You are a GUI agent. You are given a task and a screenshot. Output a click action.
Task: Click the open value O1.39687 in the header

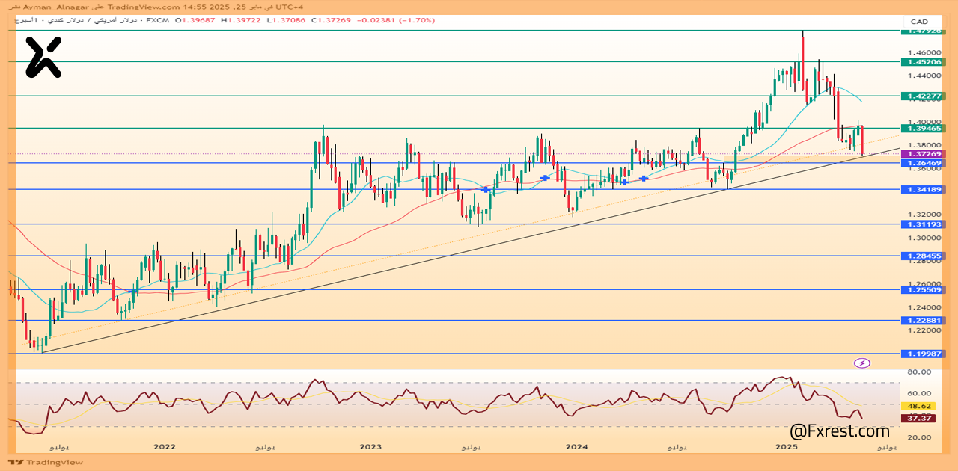click(x=197, y=20)
